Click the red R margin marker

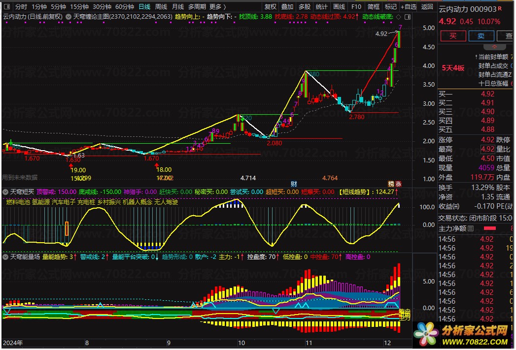click(500, 8)
